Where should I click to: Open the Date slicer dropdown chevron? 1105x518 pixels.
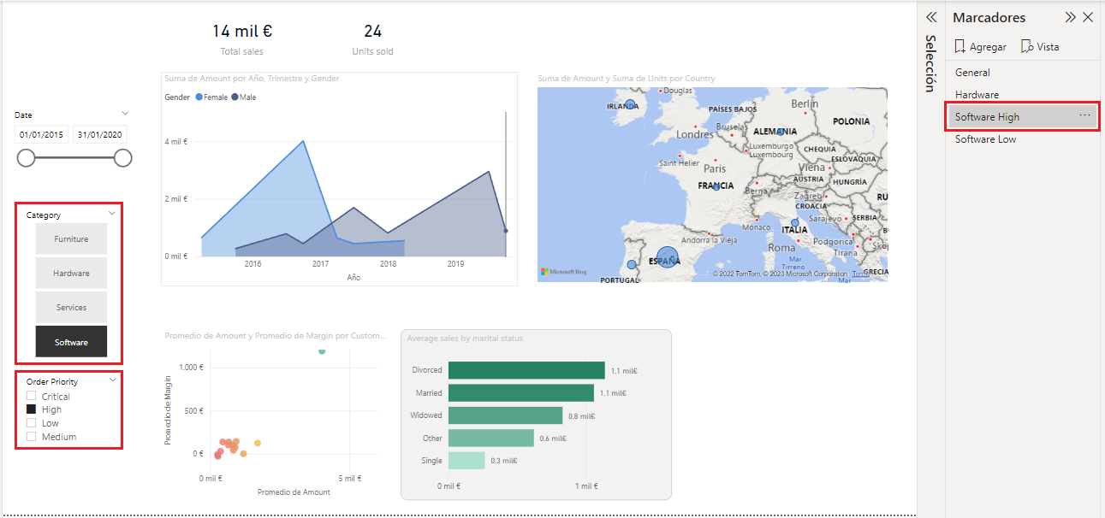click(x=125, y=113)
